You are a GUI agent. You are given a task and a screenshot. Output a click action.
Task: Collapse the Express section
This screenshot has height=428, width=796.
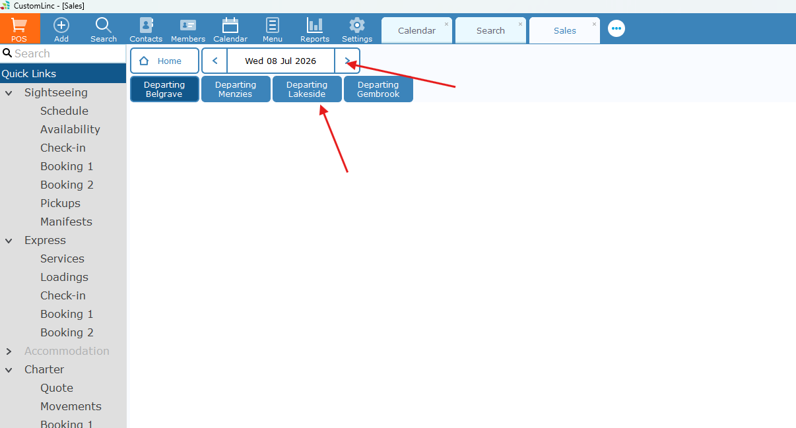point(9,241)
